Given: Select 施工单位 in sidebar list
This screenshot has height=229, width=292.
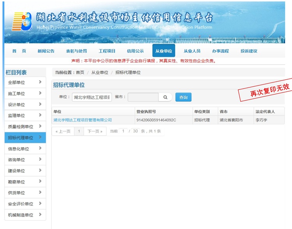Looking at the screenshot, I should pyautogui.click(x=25, y=93).
